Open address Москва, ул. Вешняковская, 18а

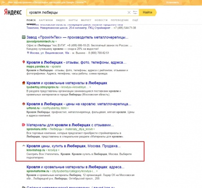(49, 53)
